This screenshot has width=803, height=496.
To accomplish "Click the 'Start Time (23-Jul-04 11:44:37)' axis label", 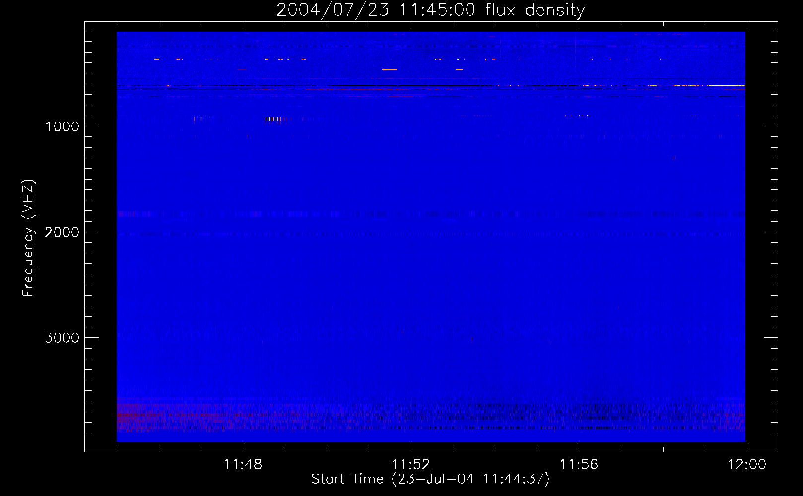I will coord(430,479).
